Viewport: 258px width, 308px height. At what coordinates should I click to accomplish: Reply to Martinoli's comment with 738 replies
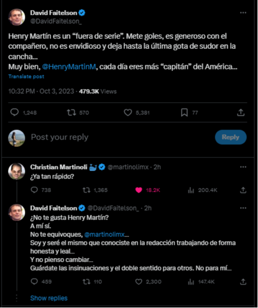tap(34, 190)
